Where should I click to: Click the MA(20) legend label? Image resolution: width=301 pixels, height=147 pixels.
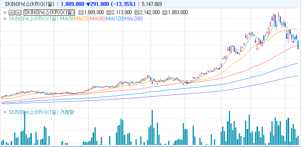point(82,19)
